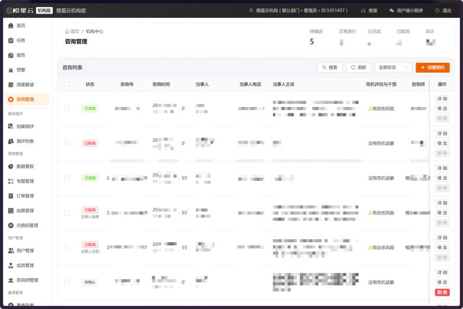The width and height of the screenshot is (463, 309).
Task: Tick the select-all checkbox in table header
Action: click(67, 84)
